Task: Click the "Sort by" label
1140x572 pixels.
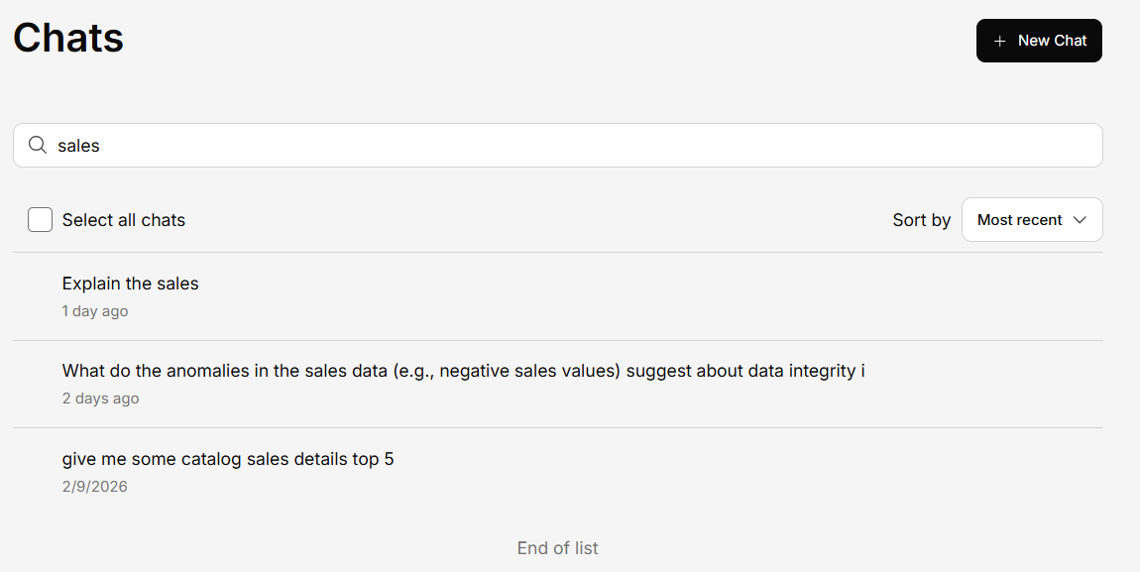Action: 921,220
